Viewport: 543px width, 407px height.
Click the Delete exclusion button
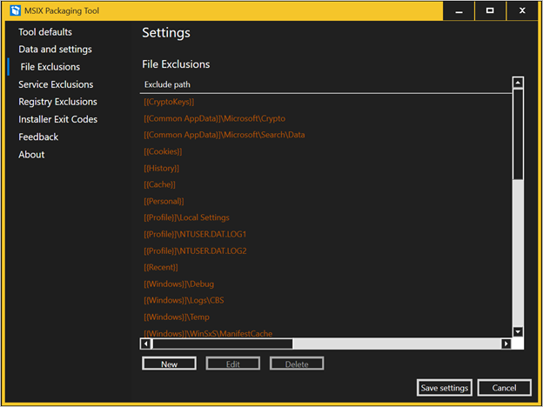point(297,364)
